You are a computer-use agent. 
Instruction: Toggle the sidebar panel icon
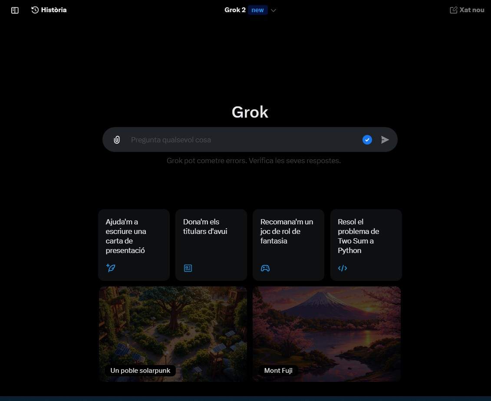point(15,10)
